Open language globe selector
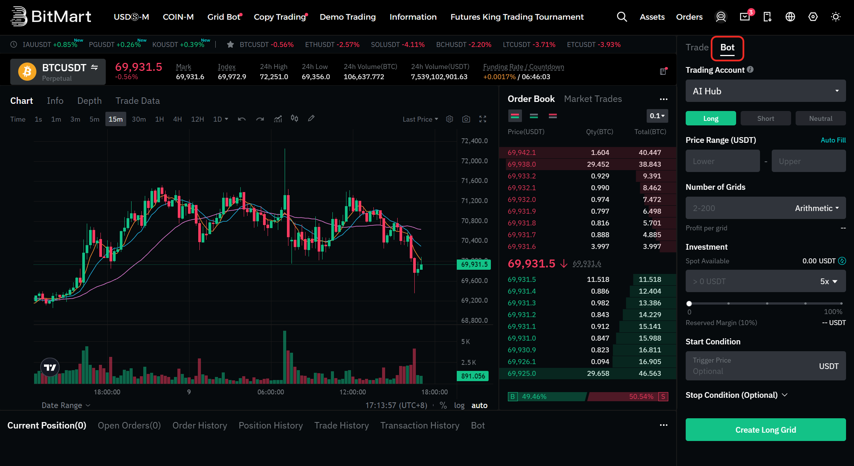The width and height of the screenshot is (854, 466). pyautogui.click(x=790, y=17)
